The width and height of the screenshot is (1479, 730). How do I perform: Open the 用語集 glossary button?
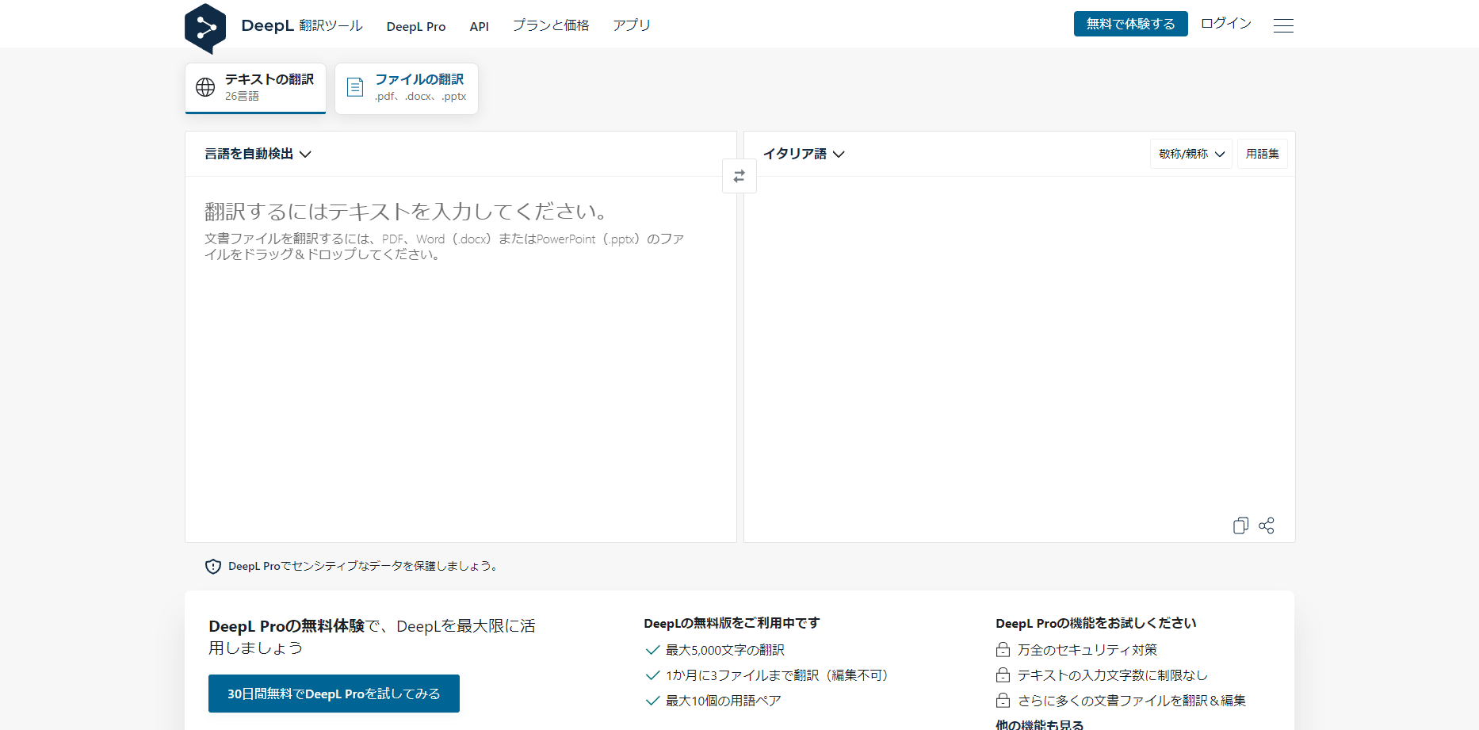(1263, 154)
